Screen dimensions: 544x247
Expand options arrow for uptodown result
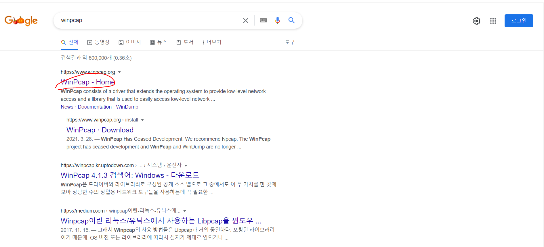(x=186, y=165)
